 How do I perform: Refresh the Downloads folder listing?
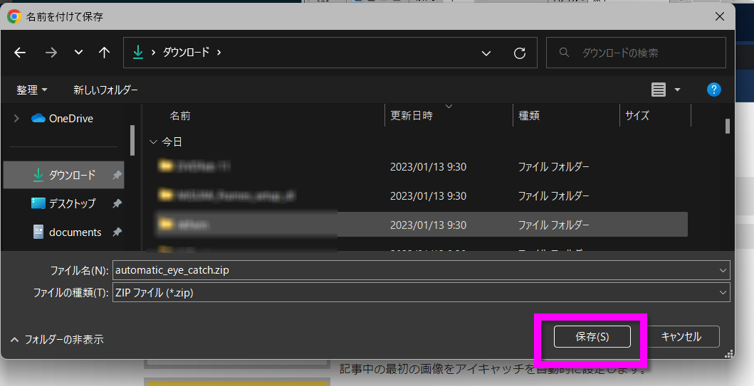tap(520, 53)
